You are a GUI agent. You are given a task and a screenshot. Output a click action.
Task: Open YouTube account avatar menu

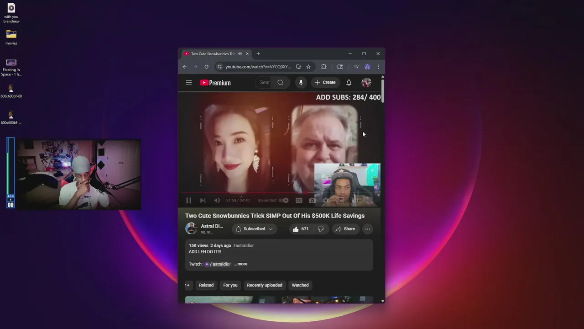click(x=366, y=83)
